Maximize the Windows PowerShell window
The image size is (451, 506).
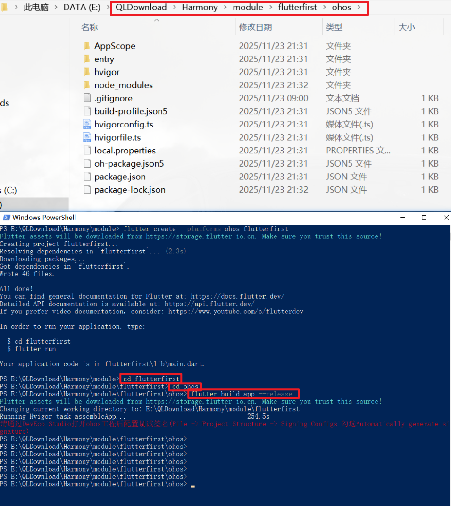click(x=424, y=218)
